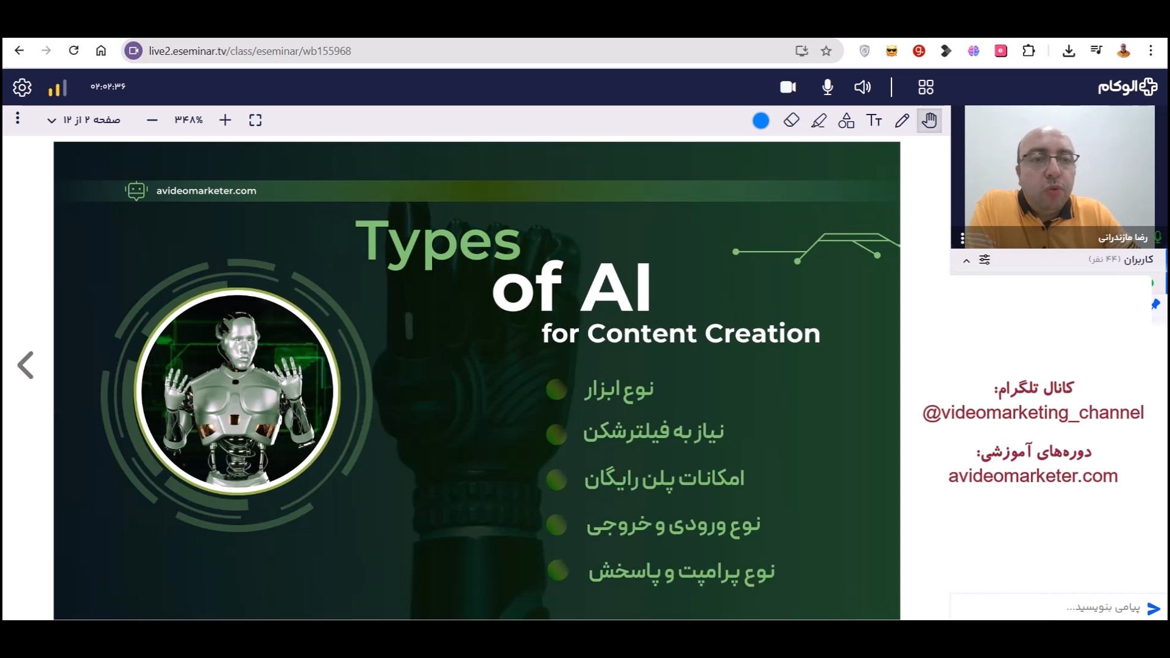
Task: Open the page selector dropdown
Action: pyautogui.click(x=85, y=120)
